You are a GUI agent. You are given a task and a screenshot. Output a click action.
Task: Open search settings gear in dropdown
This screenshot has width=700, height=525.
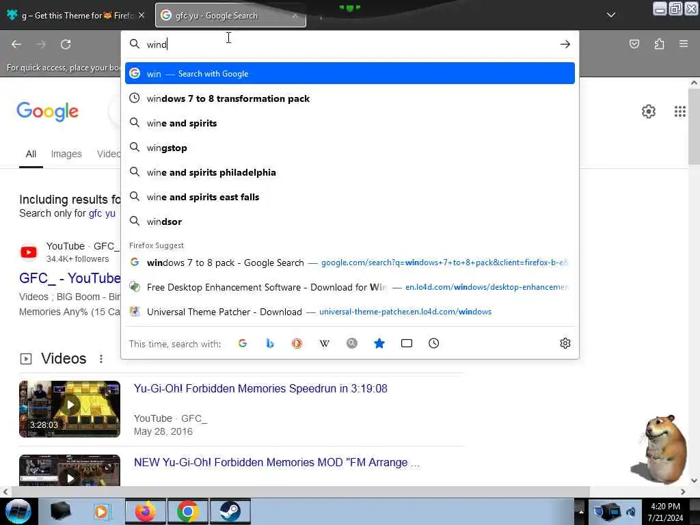[x=565, y=343]
